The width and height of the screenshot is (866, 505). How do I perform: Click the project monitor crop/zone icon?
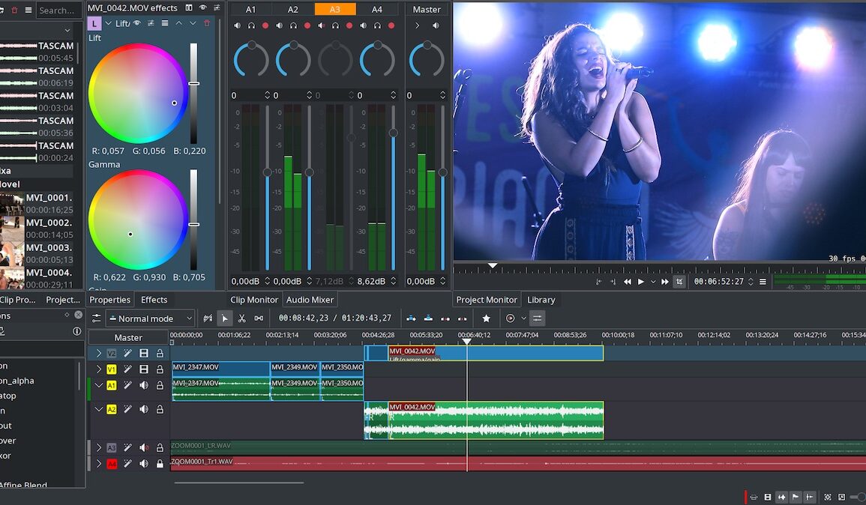(679, 282)
